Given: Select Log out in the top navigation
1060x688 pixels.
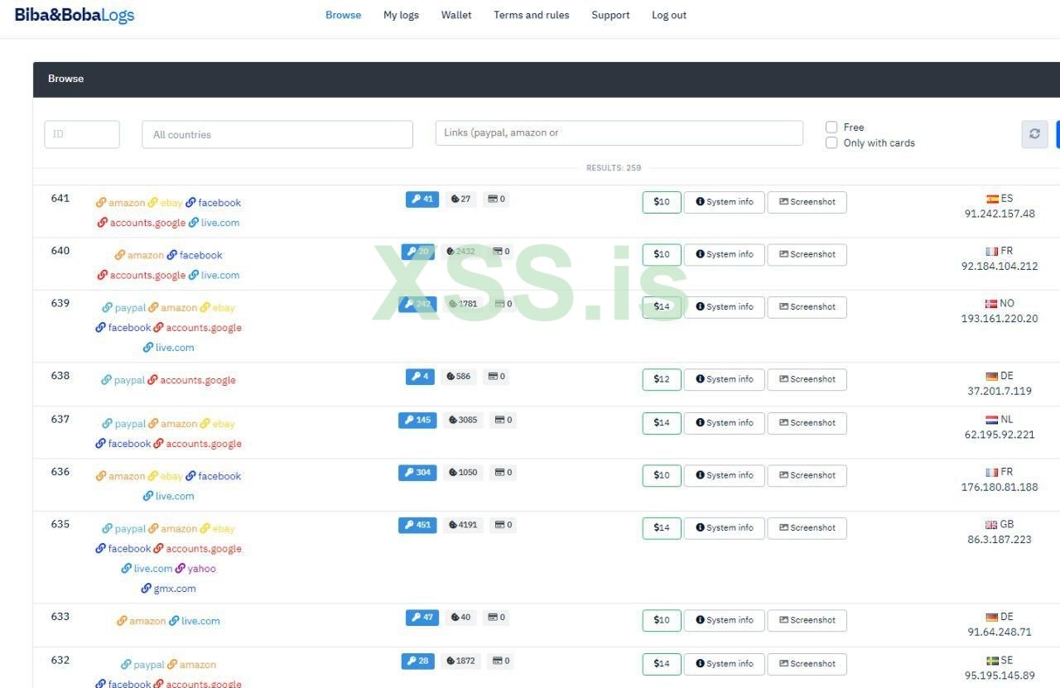Looking at the screenshot, I should (669, 15).
